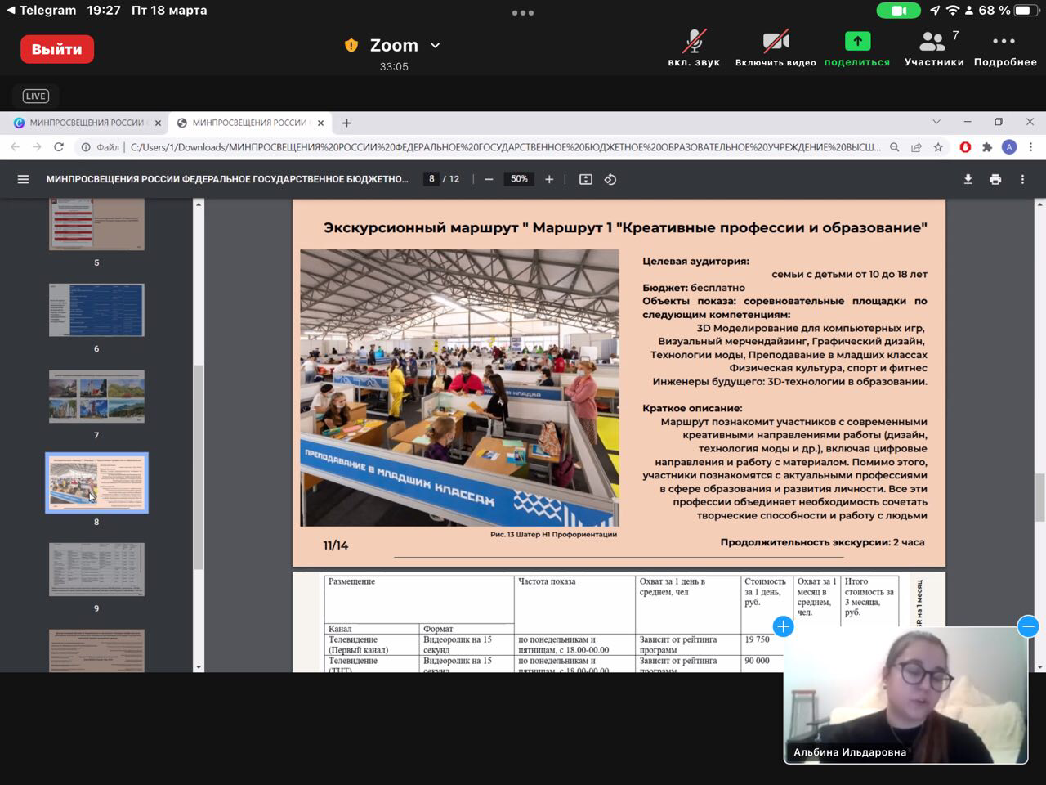The height and width of the screenshot is (785, 1046).
Task: Click the PDF page number field
Action: tap(431, 179)
